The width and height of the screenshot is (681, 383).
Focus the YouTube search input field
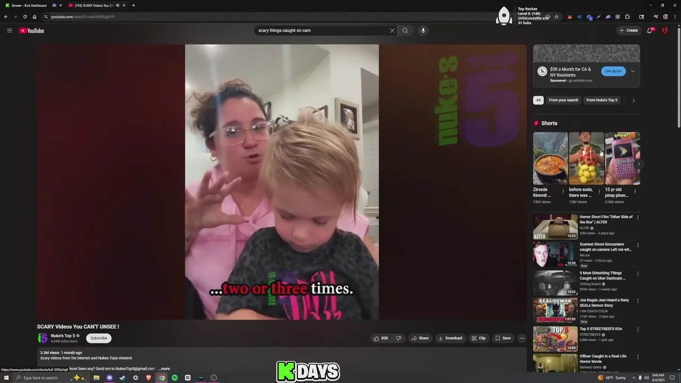[322, 30]
